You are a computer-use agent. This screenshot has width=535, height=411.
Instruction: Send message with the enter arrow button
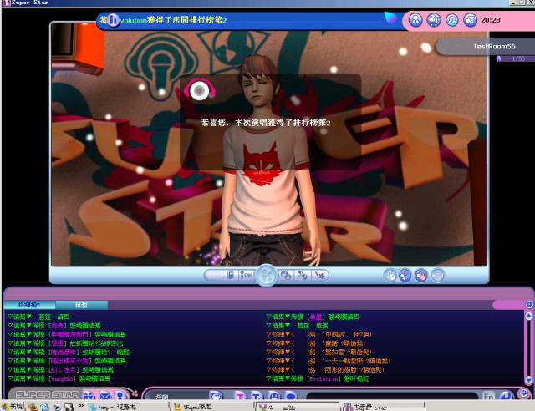pos(506,396)
